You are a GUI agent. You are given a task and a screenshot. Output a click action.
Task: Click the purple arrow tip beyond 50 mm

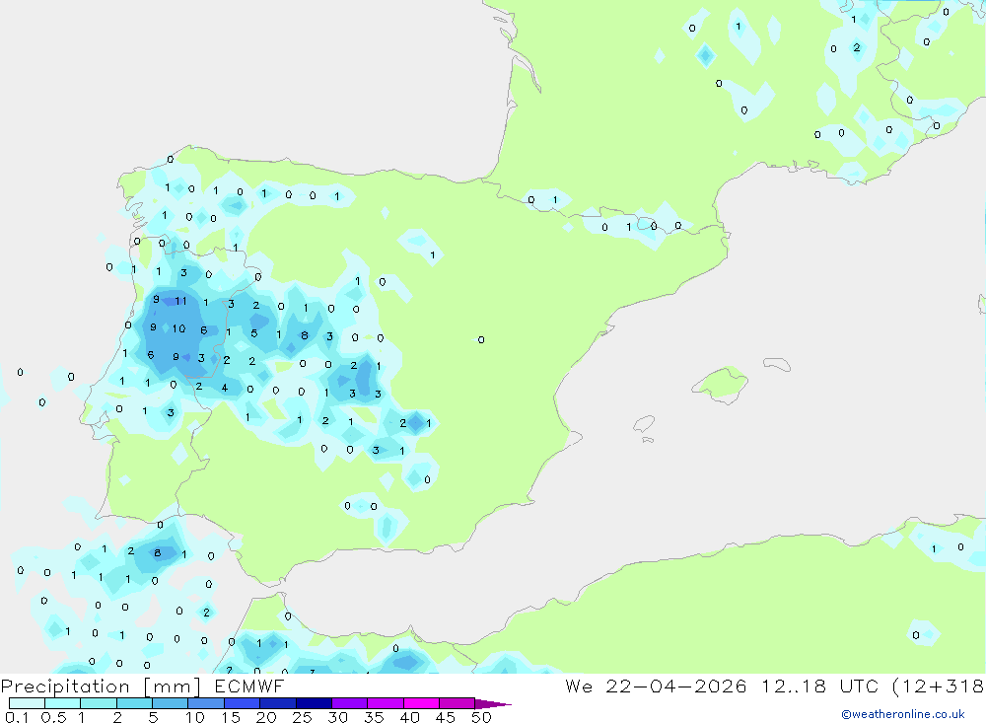(492, 704)
